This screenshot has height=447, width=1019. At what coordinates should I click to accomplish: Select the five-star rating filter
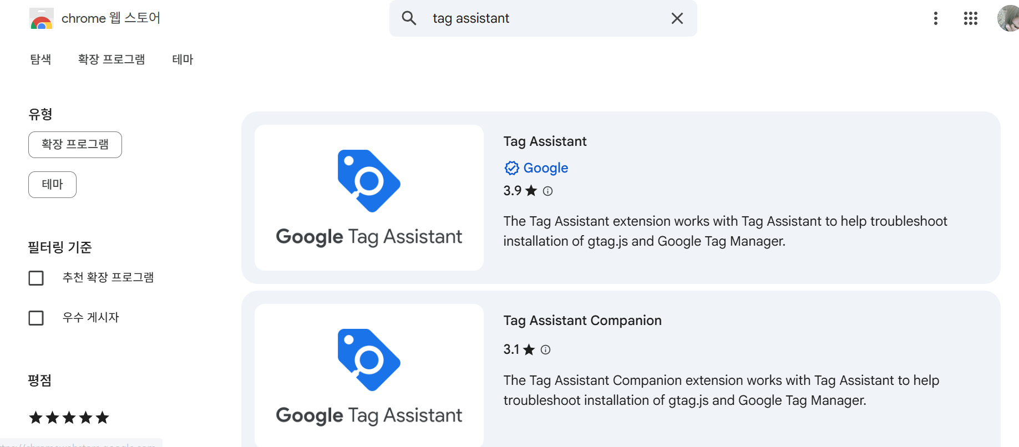coord(69,418)
